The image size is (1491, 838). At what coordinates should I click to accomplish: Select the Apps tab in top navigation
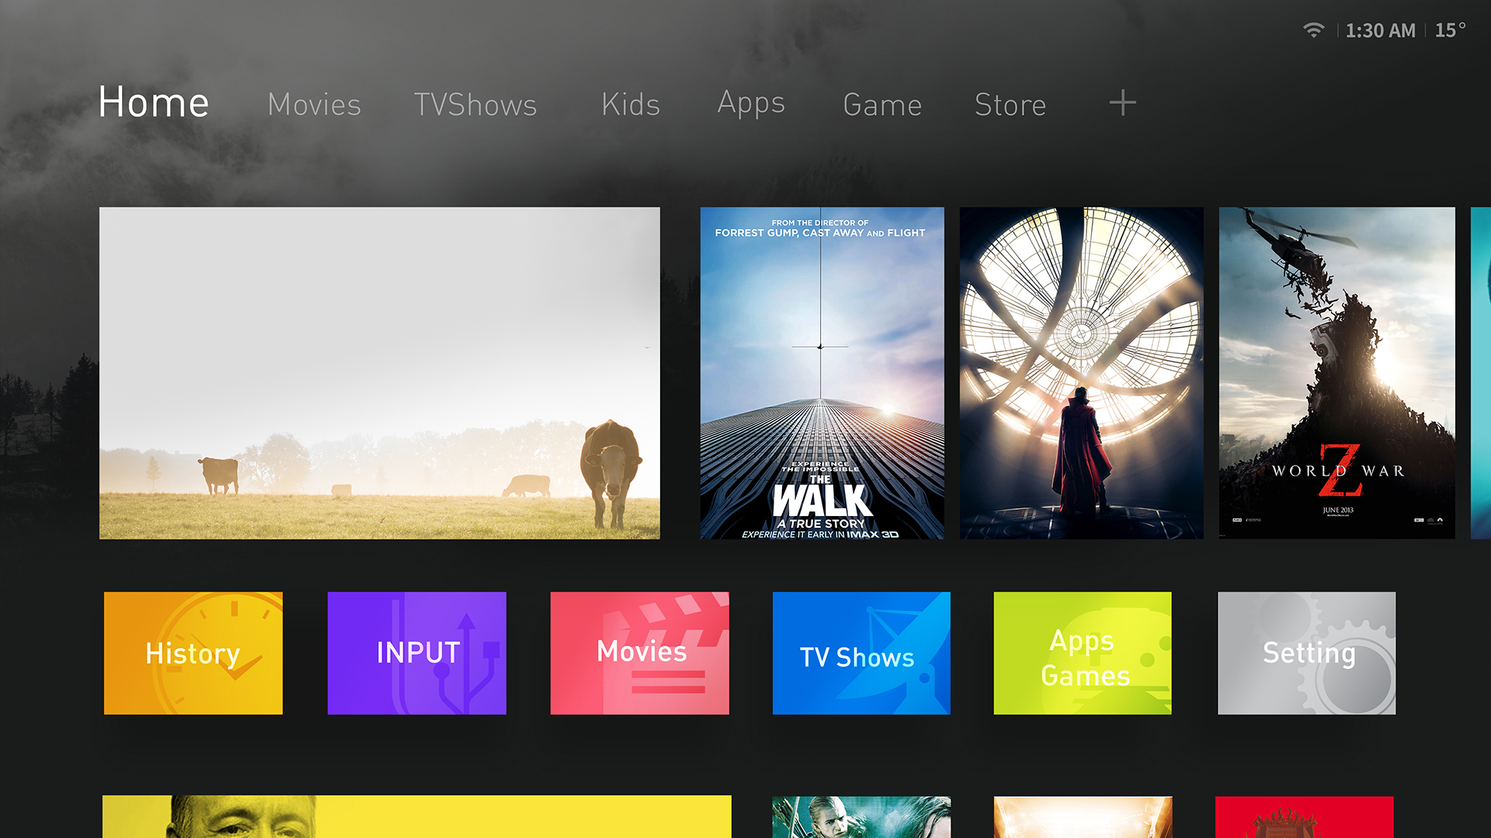tap(751, 104)
